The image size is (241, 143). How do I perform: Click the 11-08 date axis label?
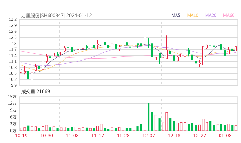pyautogui.click(x=72, y=136)
